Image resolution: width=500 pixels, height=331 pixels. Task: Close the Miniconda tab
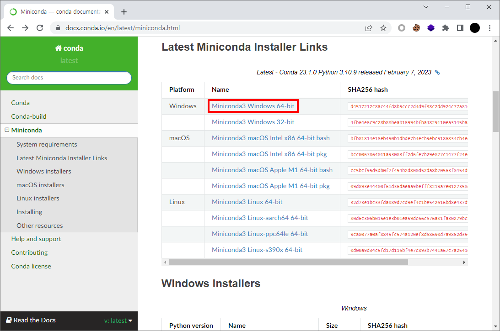click(x=107, y=12)
